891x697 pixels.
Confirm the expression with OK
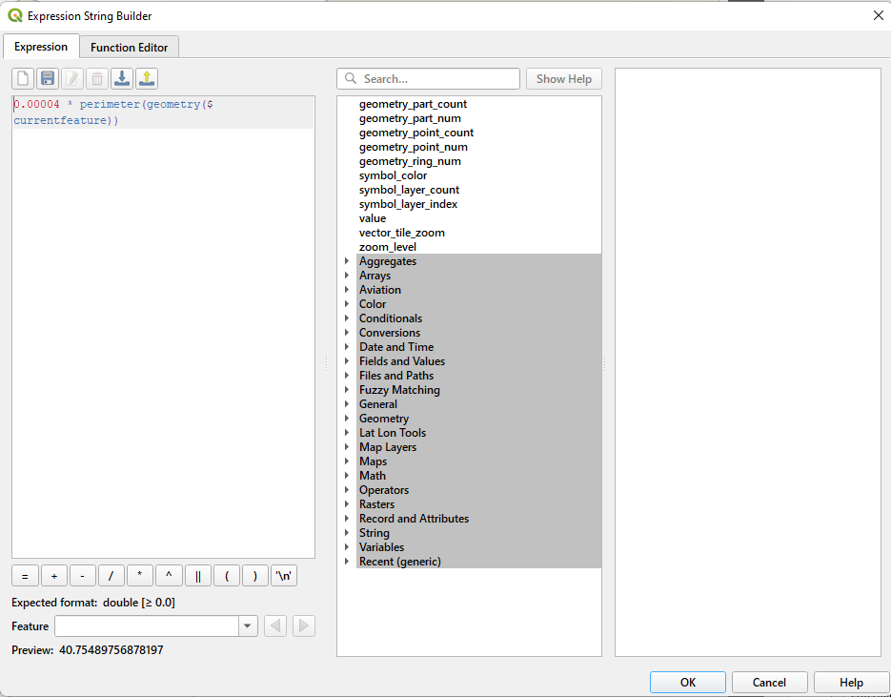pos(687,682)
